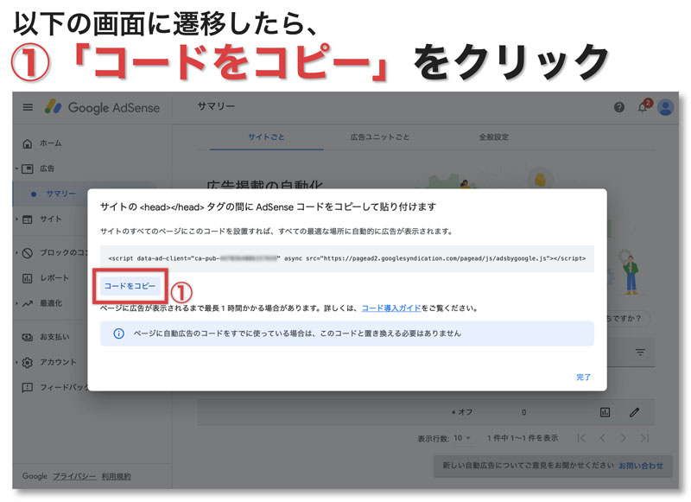Viewport: 691px width, 502px height.
Task: Open the プライバシー footer link
Action: [x=74, y=476]
